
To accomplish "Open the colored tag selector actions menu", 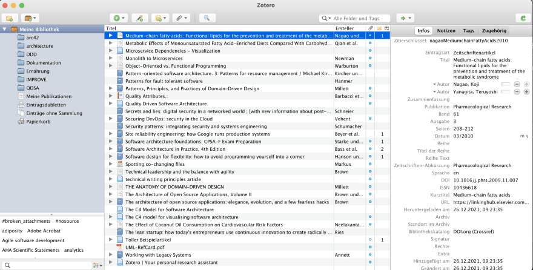I will coord(98,265).
